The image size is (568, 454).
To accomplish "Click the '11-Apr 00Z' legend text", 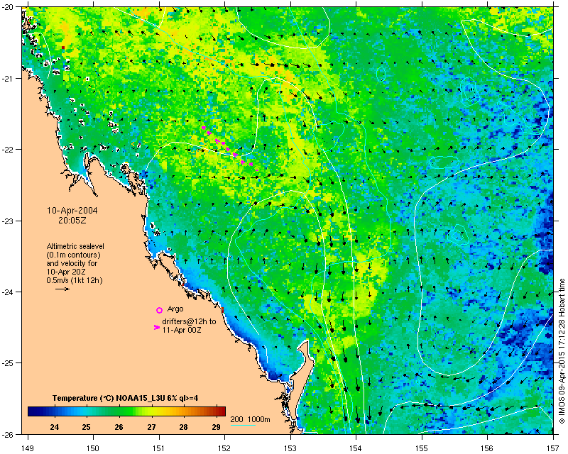I will pos(182,330).
